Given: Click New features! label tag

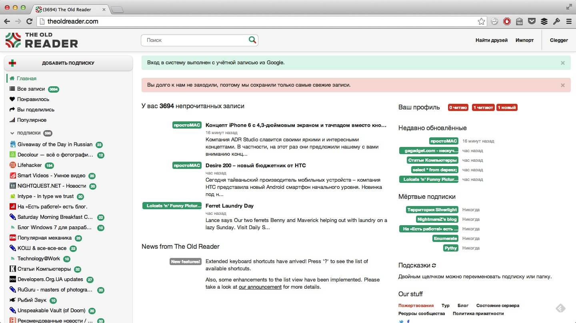Looking at the screenshot, I should pos(185,262).
